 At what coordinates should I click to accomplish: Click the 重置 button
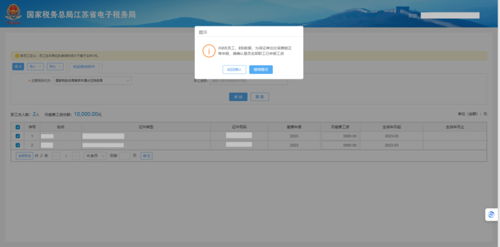point(260,97)
